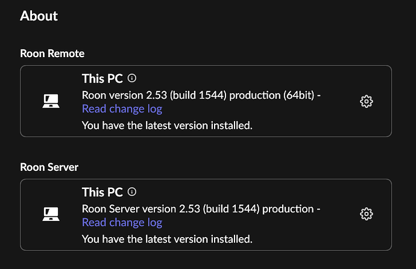416x269 pixels.
Task: Click latest version installed message under Roon Server
Action: [167, 239]
